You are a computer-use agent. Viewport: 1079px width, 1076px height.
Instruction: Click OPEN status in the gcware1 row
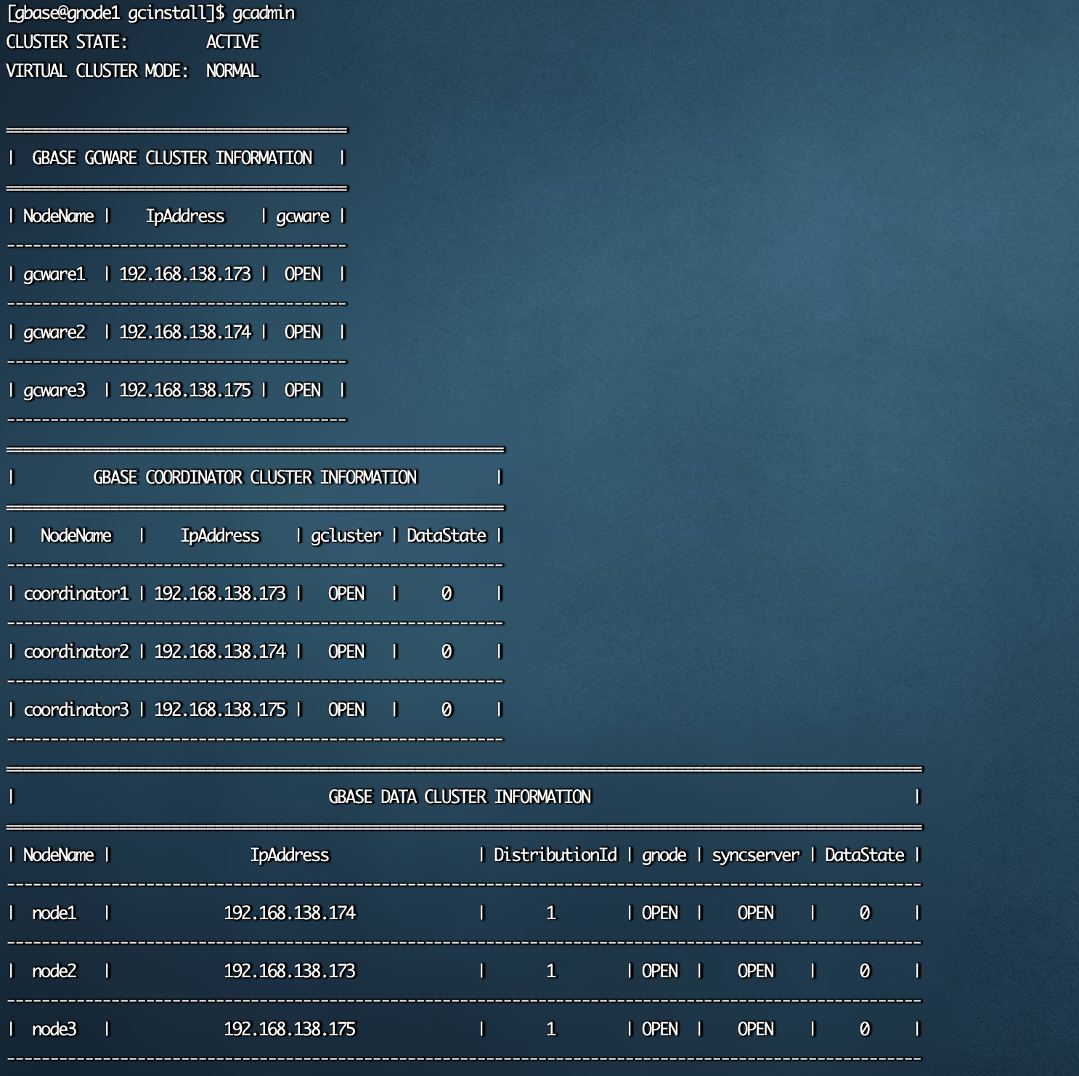pyautogui.click(x=303, y=274)
